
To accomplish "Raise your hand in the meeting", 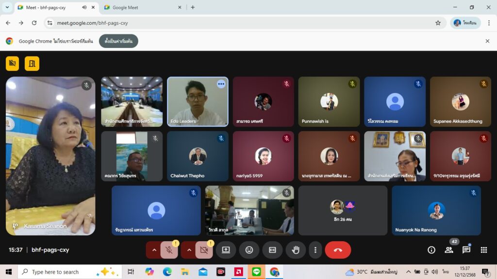I will coord(296,250).
